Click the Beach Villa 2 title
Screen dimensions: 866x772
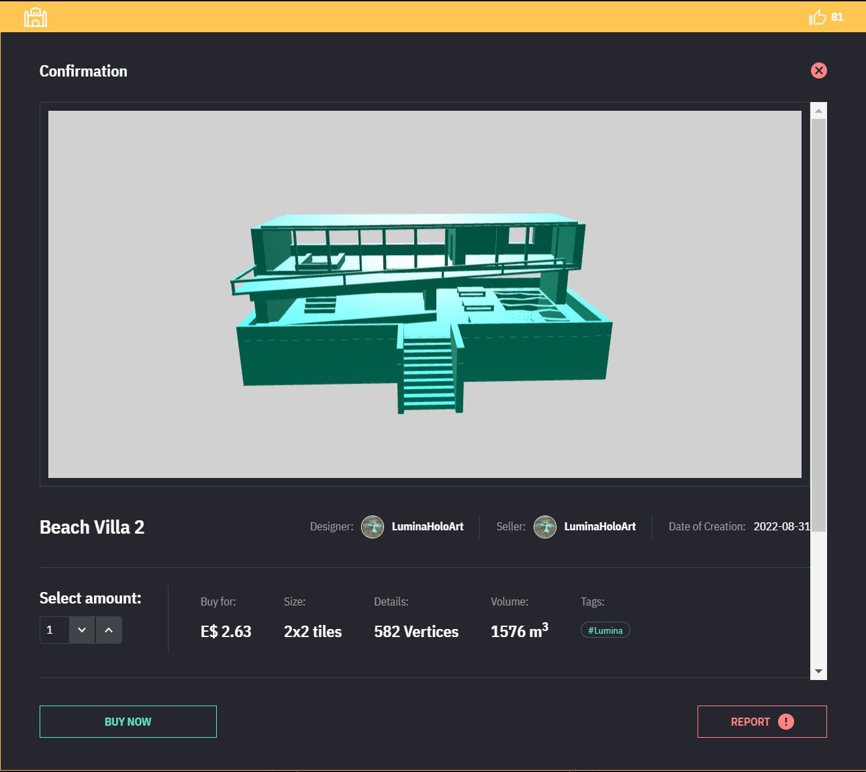pos(92,527)
